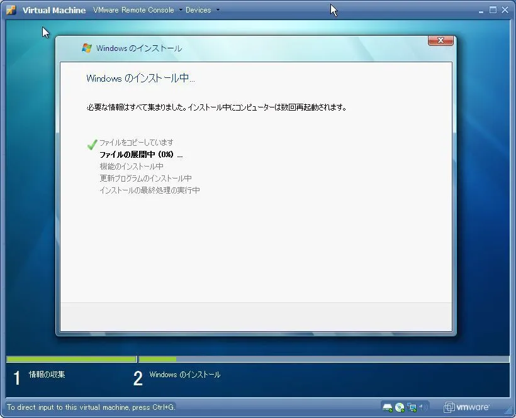Close the Windows installer dialog with red X
Screen dimensions: 516x418
pos(440,40)
